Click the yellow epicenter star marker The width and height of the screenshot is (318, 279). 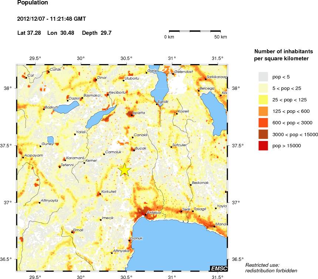click(125, 169)
